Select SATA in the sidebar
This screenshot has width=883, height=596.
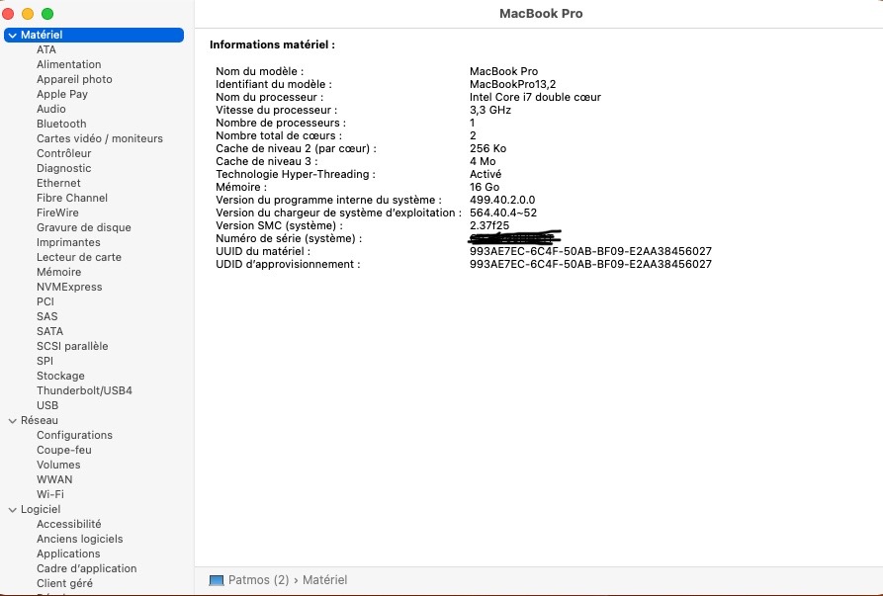point(49,331)
